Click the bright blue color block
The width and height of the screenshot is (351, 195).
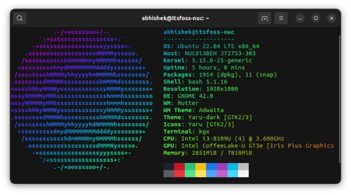(211, 174)
